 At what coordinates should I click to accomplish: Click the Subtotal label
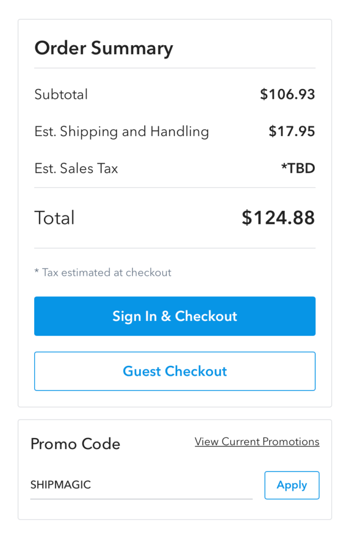[x=61, y=95]
